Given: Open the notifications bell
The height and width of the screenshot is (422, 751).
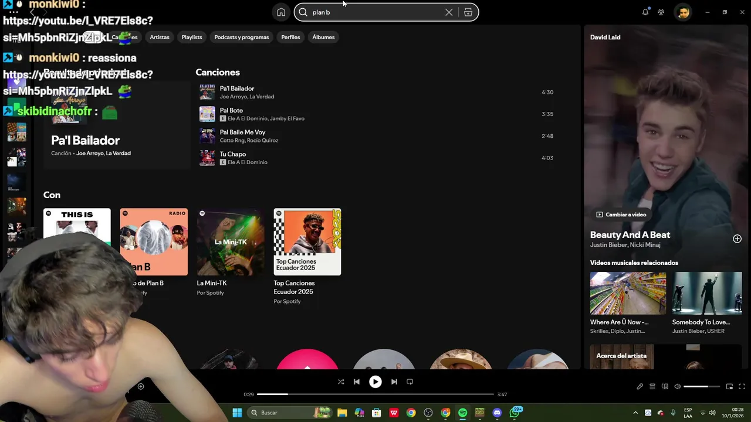Looking at the screenshot, I should [645, 12].
